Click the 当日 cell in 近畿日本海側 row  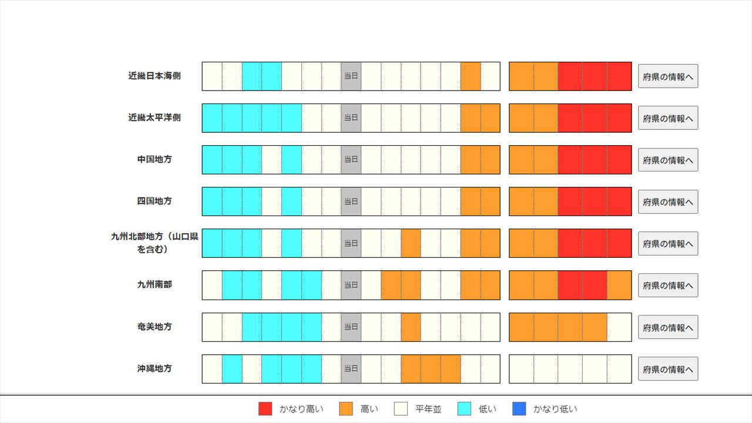pos(351,76)
